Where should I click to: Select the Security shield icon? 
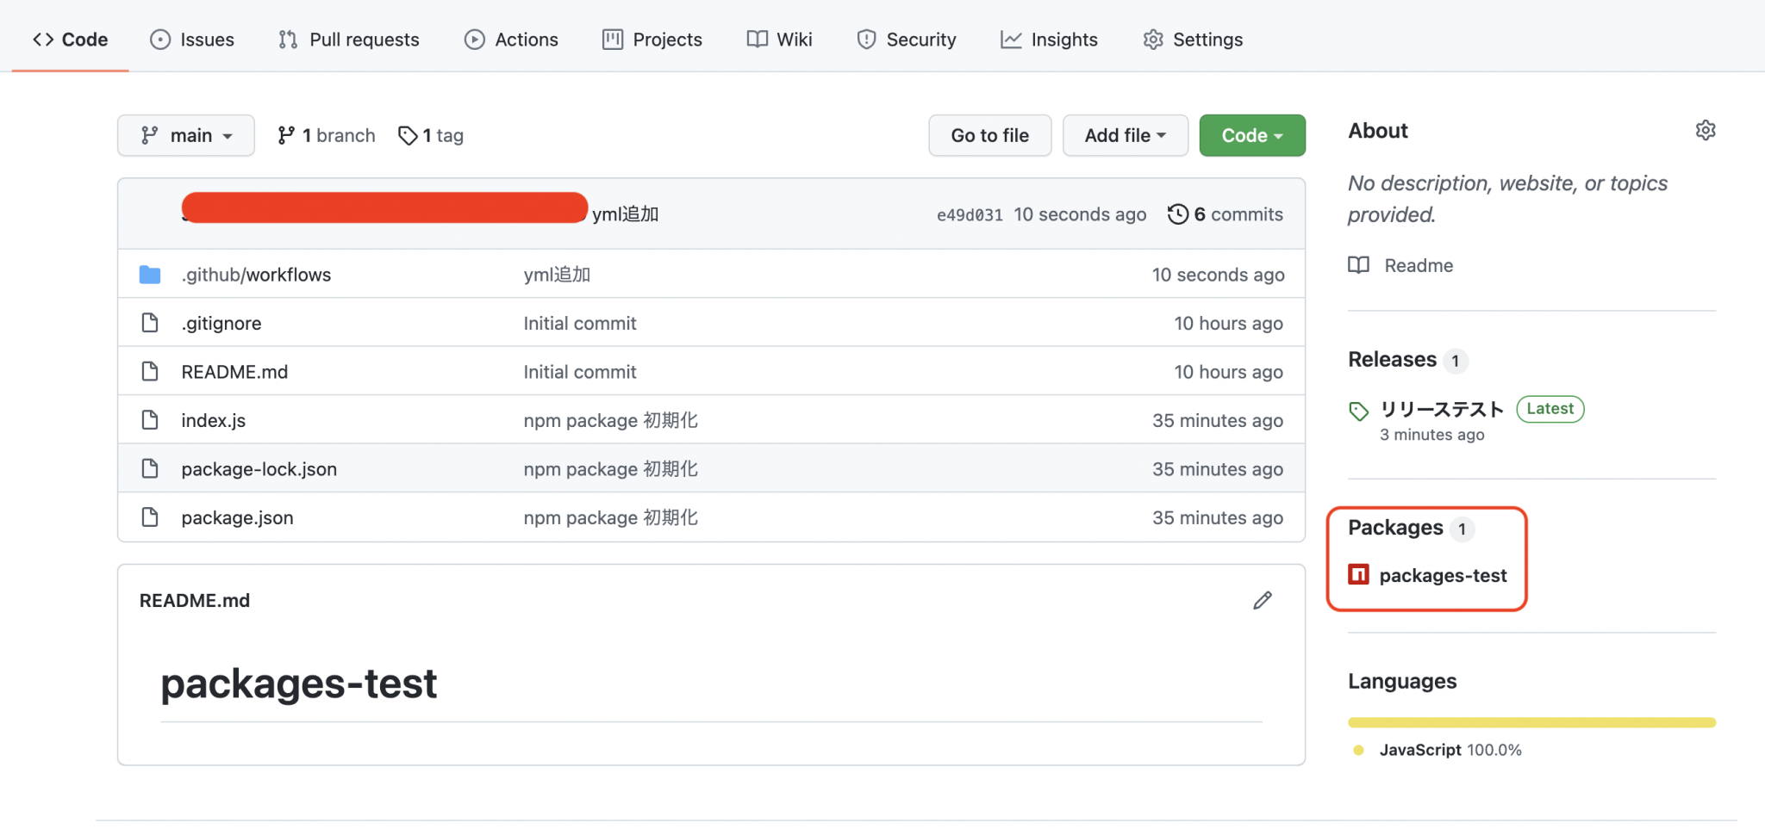pyautogui.click(x=865, y=40)
